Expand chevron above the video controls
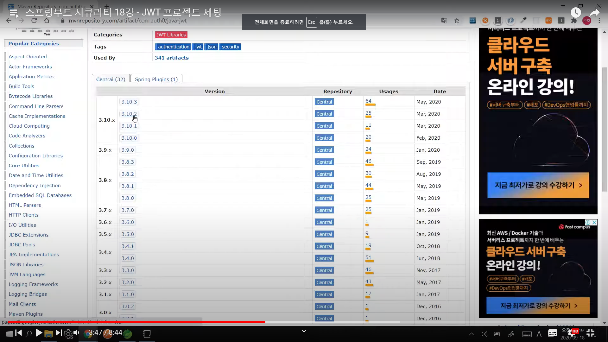Viewport: 608px width, 342px height. coord(304,331)
